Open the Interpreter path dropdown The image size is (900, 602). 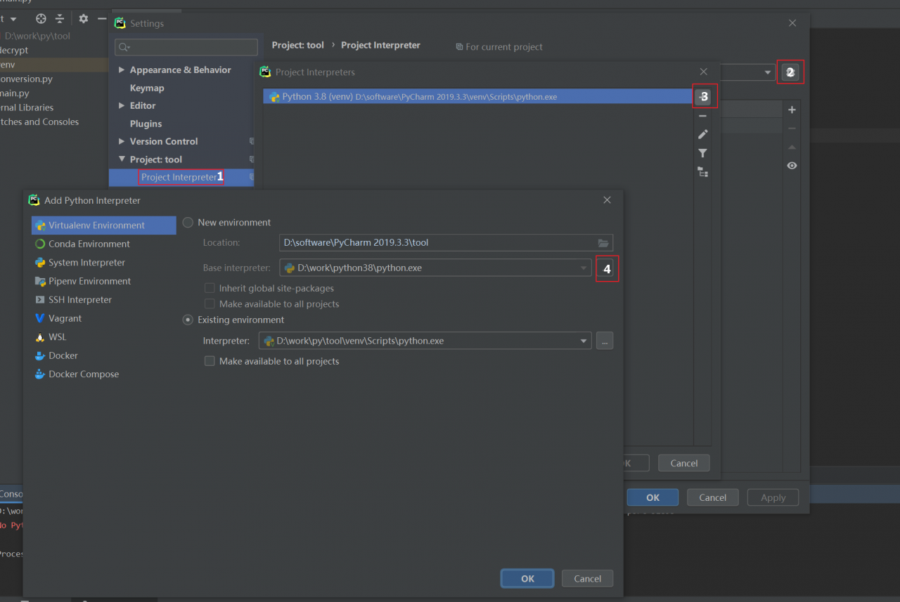click(584, 341)
